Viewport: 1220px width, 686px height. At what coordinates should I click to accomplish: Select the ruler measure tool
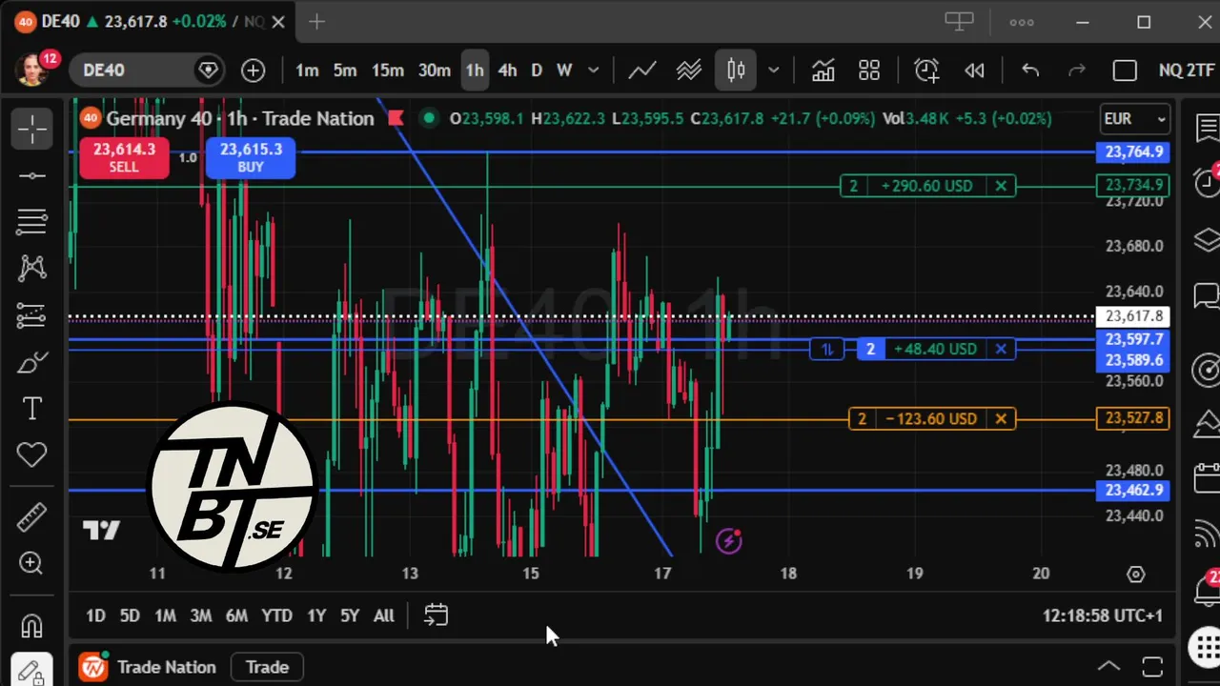tap(31, 517)
